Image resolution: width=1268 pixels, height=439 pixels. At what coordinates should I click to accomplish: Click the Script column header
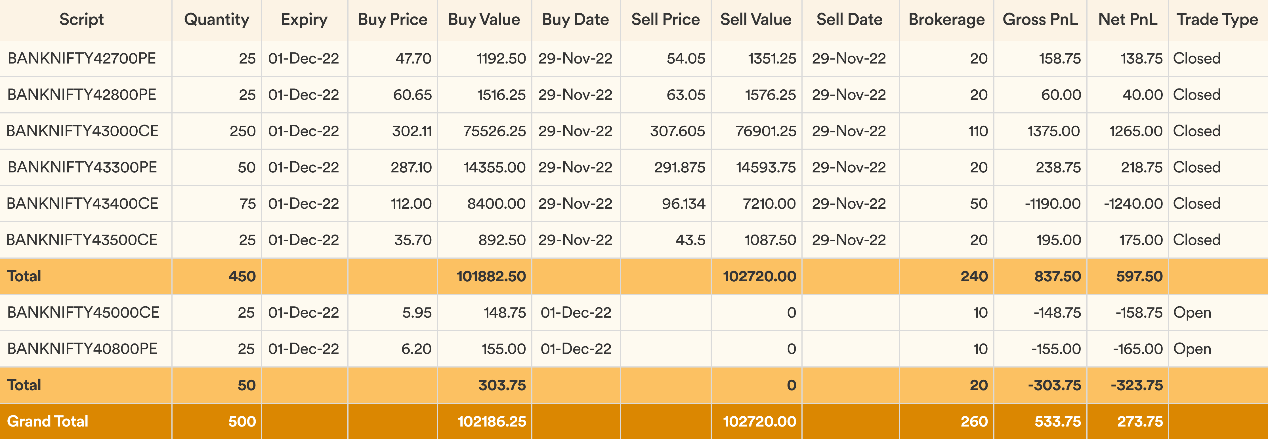coord(82,20)
